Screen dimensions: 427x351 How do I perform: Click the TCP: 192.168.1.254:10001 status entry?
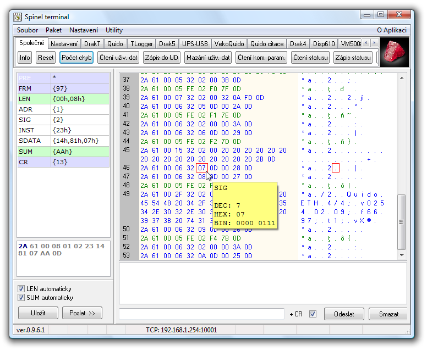coord(182,330)
